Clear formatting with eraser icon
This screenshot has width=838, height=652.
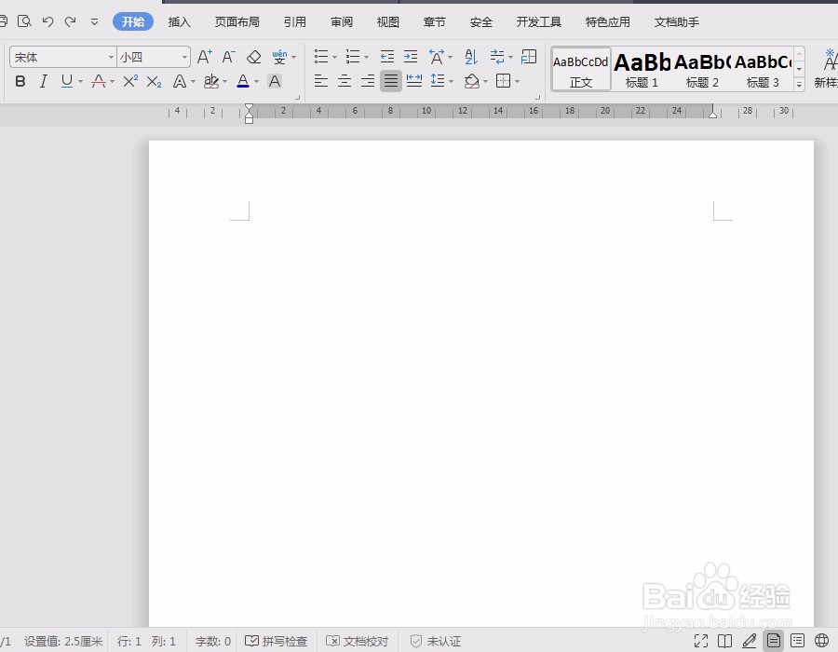point(253,57)
